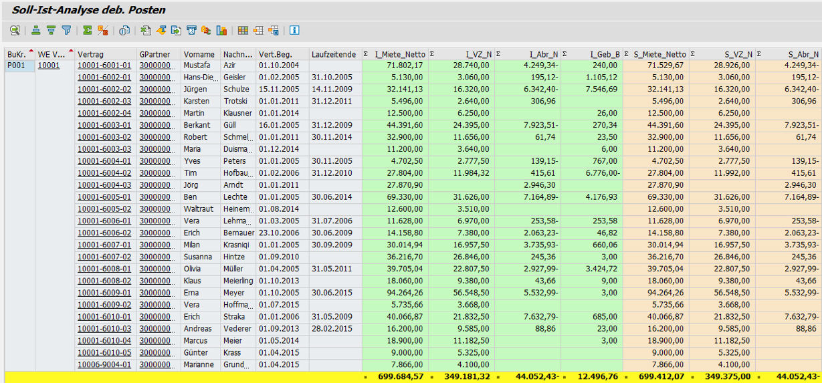
Task: Sort the list in ascending order
Action: (36, 30)
